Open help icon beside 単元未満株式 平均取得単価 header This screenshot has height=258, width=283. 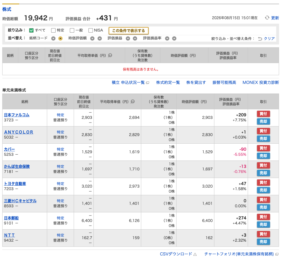(133, 101)
